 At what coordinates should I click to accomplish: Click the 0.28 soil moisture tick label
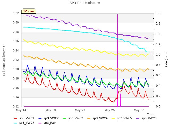(x=16, y=32)
